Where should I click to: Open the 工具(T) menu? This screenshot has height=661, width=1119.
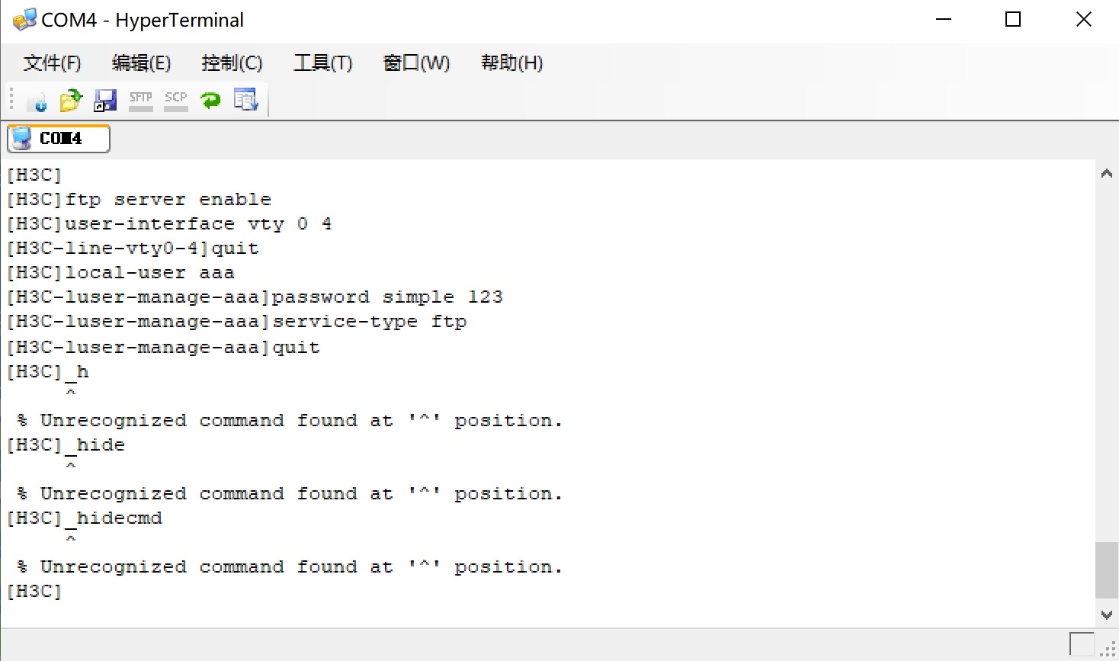(x=323, y=63)
